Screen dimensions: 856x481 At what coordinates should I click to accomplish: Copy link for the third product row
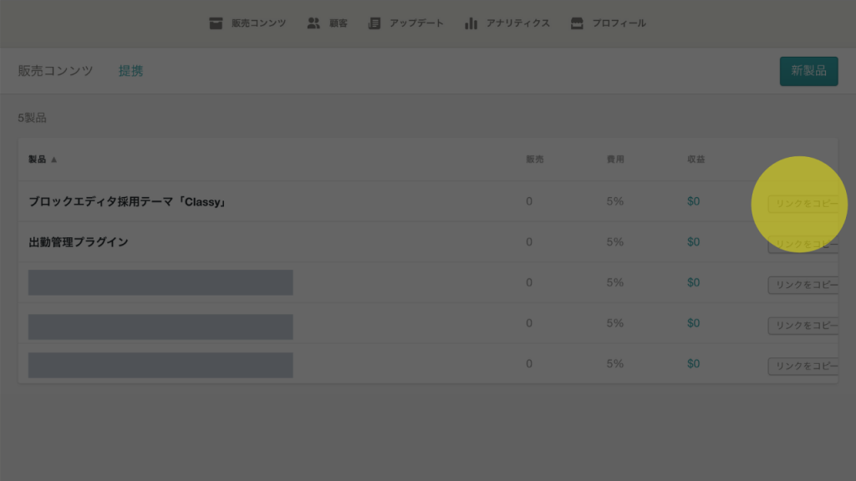(x=803, y=285)
